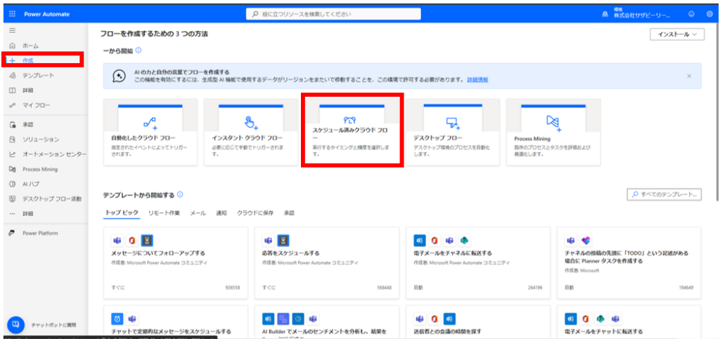
Task: Switch to the リモート作業 tab
Action: point(163,213)
